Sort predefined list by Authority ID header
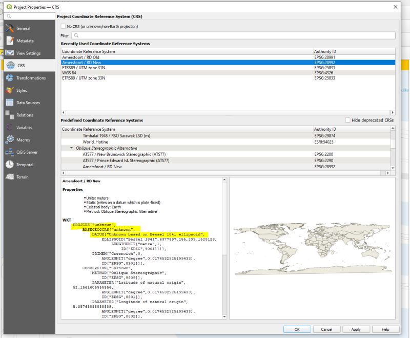This screenshot has width=410, height=338. [x=352, y=129]
